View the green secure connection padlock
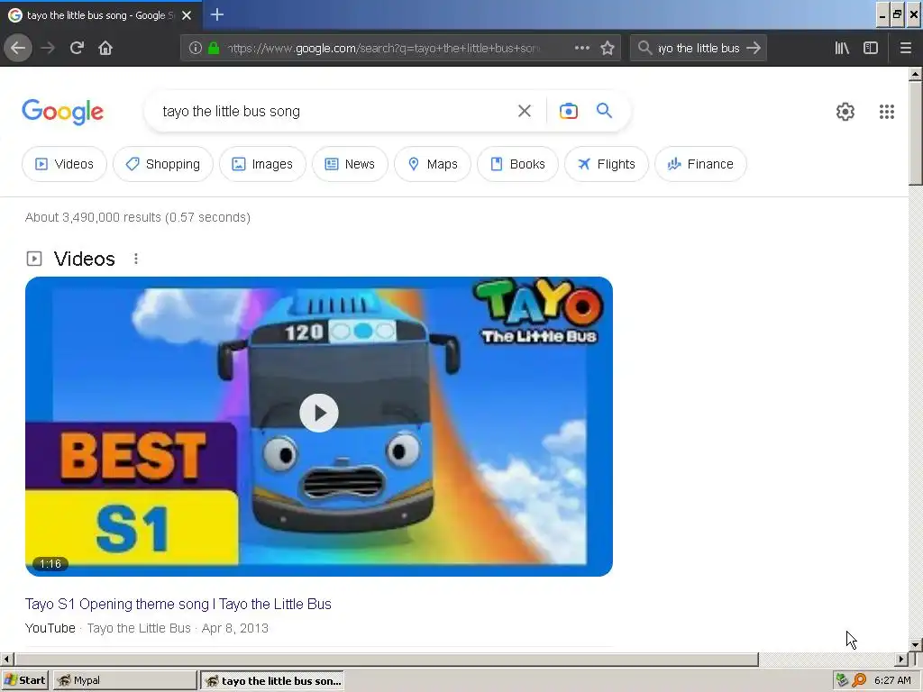The width and height of the screenshot is (923, 692). [x=214, y=48]
